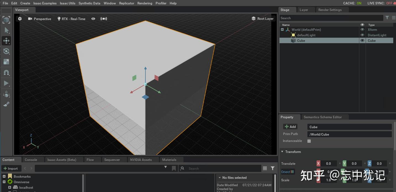This screenshot has height=192, width=396.
Task: Switch to the Render Settings tab
Action: 330,10
